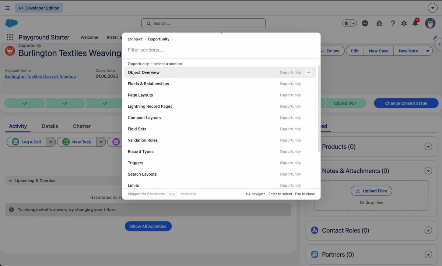
Task: Select Compact Layouts section
Action: (x=220, y=118)
